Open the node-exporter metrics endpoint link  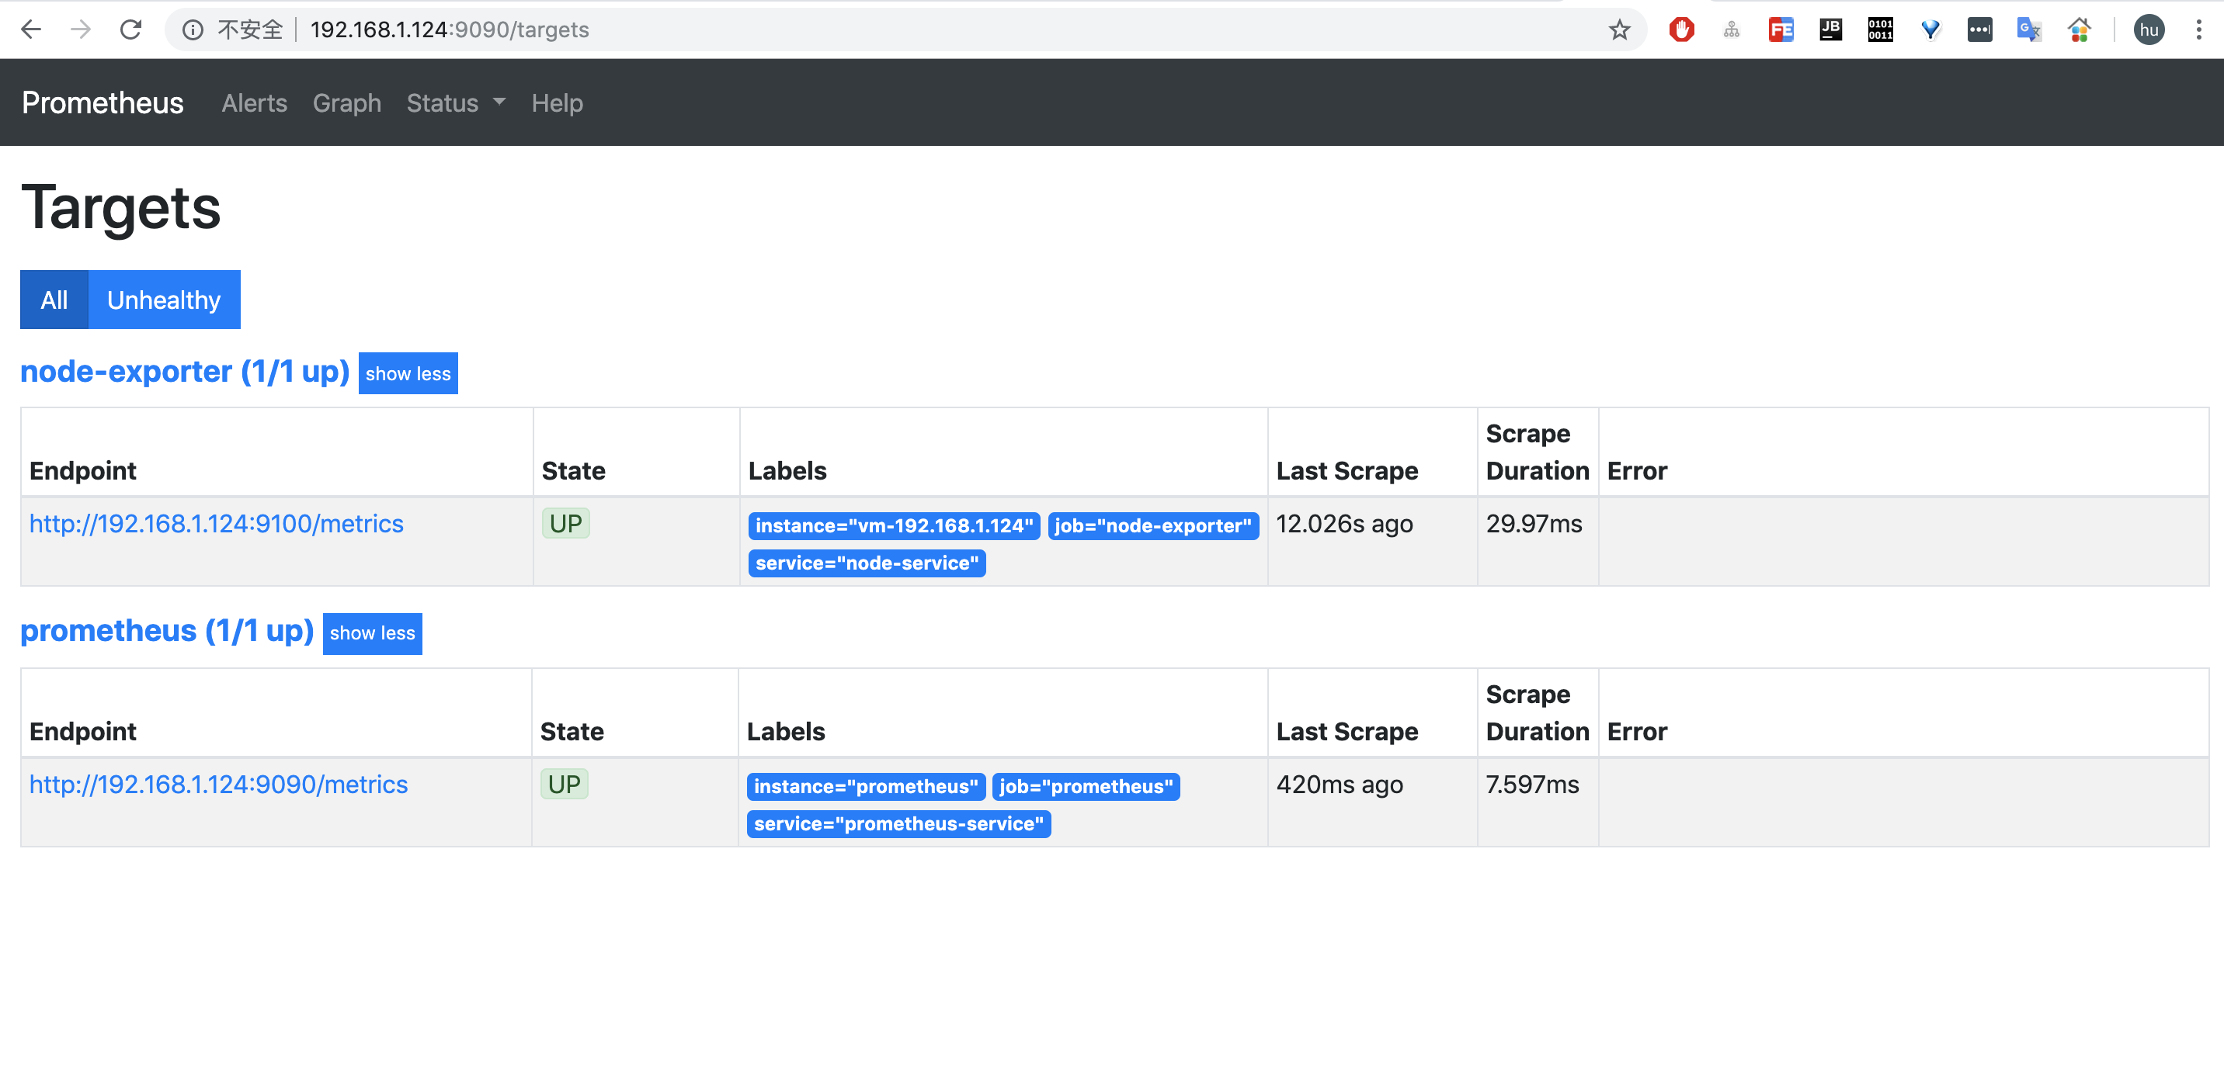[217, 524]
